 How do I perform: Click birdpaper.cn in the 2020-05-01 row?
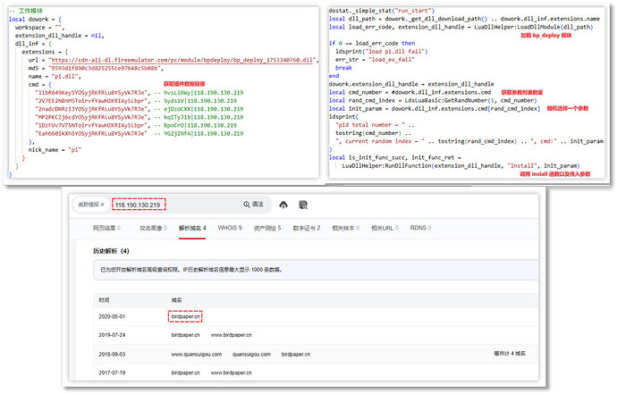(x=186, y=315)
